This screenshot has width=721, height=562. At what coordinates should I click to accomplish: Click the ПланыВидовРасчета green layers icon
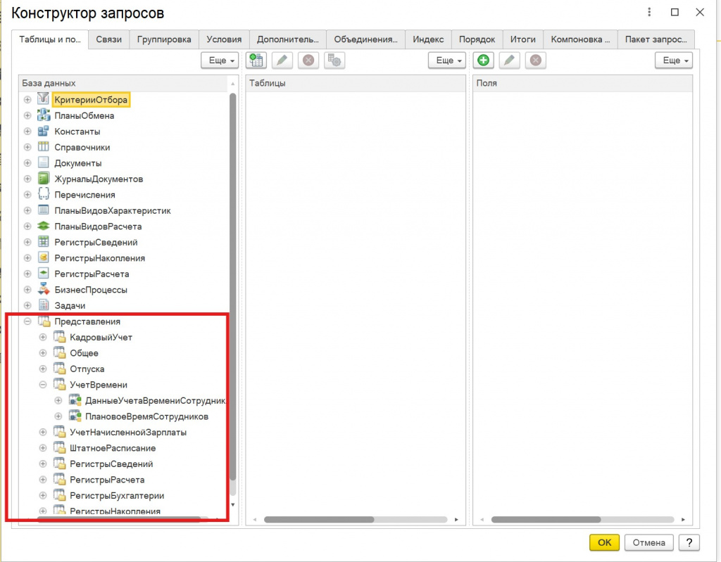[43, 226]
